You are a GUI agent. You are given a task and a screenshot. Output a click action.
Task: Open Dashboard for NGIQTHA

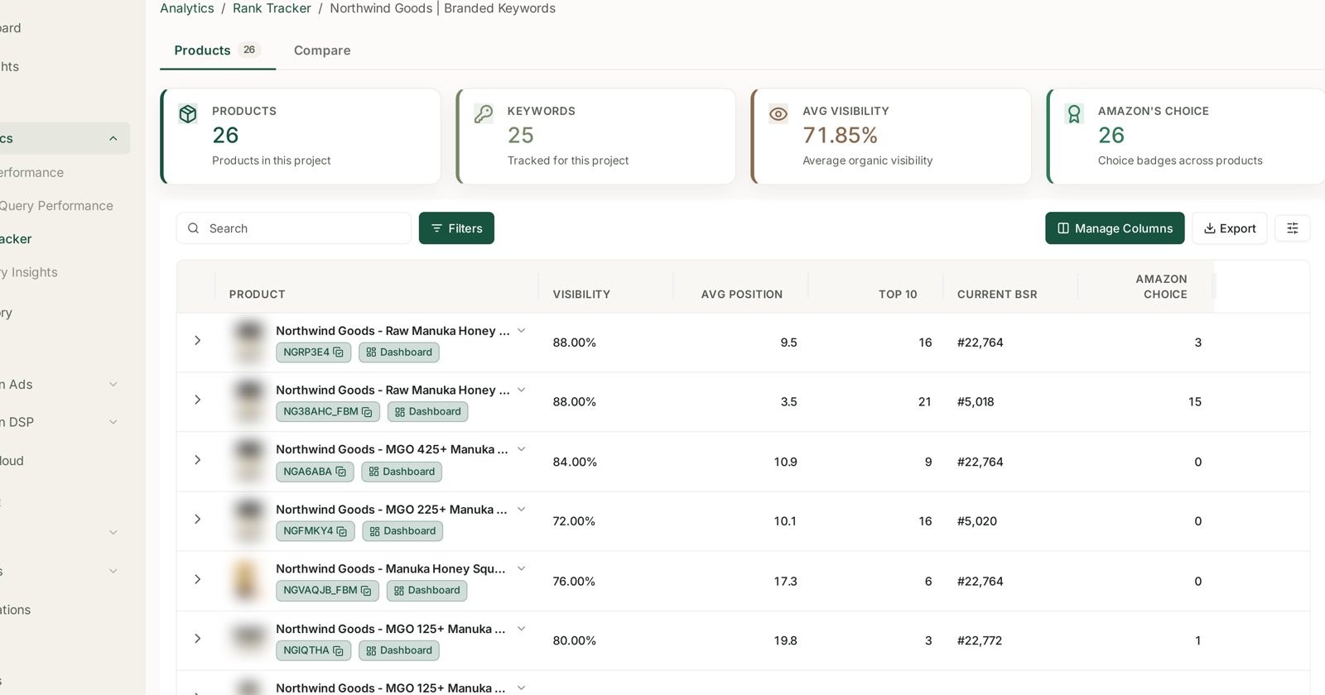(x=399, y=650)
